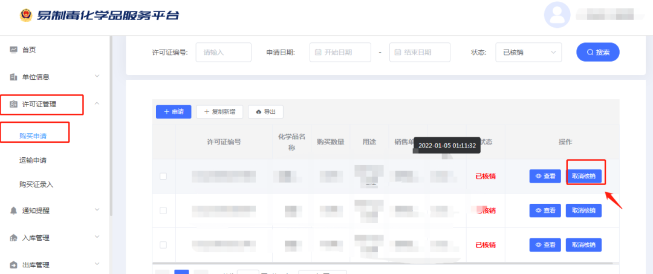Open the 状态 dropdown showing 已核销
The image size is (653, 274).
pyautogui.click(x=528, y=53)
